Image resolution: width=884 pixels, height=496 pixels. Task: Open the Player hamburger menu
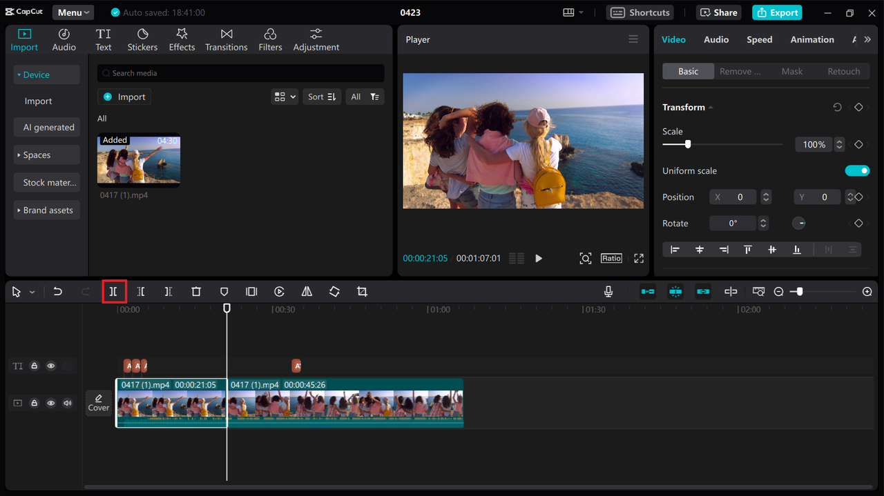(633, 39)
